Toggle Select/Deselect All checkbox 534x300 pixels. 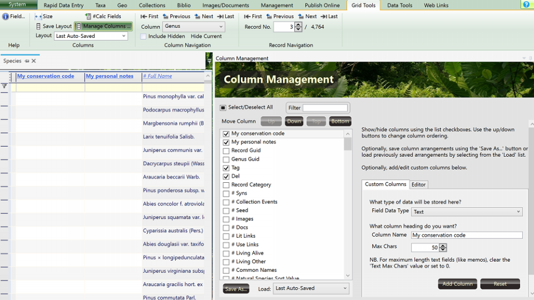(224, 108)
